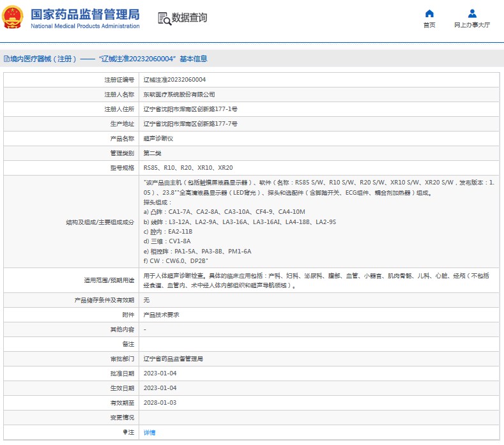
Task: Click National Medical Products Administration subtitle
Action: click(85, 26)
